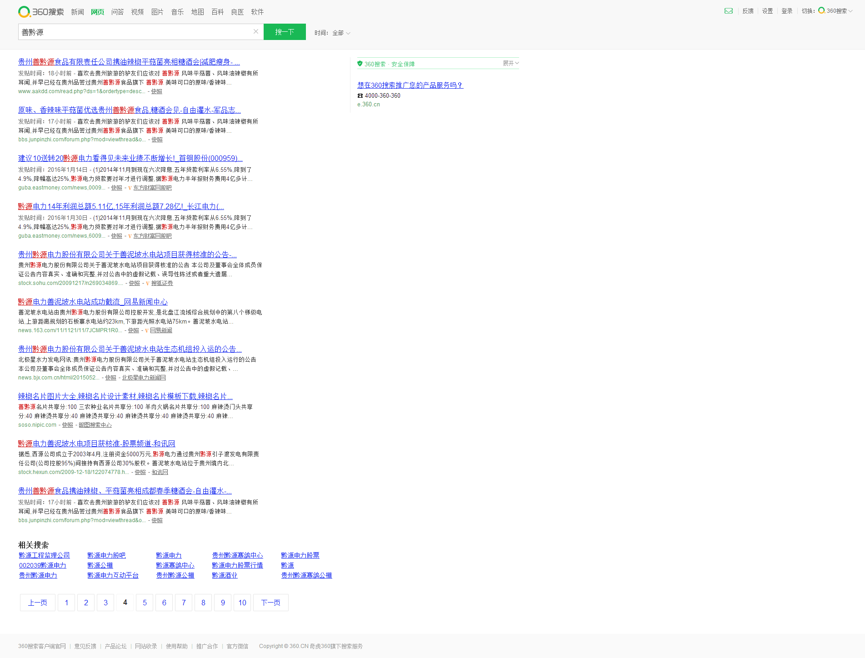
Task: Switch to the 音乐 tab
Action: [177, 12]
